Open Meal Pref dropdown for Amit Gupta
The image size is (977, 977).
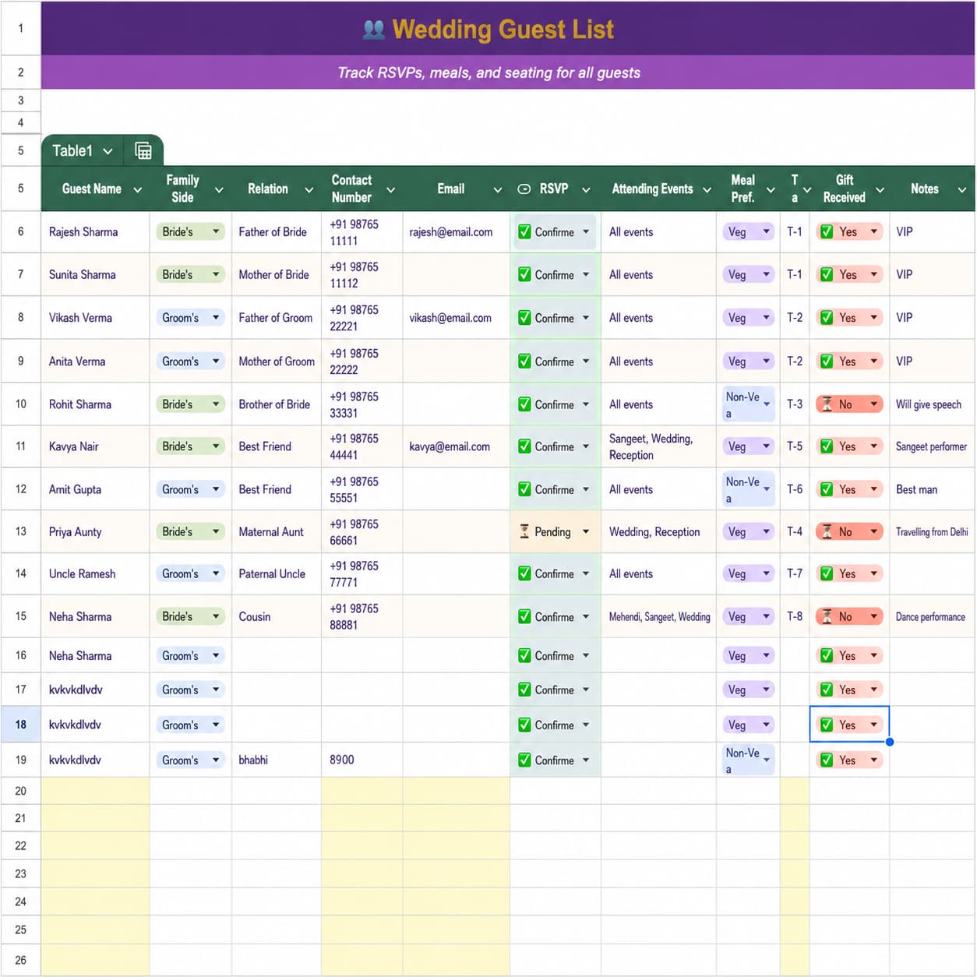(767, 489)
